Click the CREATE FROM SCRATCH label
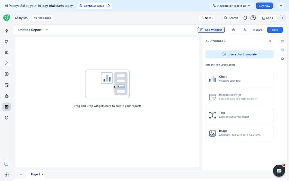 (x=220, y=65)
